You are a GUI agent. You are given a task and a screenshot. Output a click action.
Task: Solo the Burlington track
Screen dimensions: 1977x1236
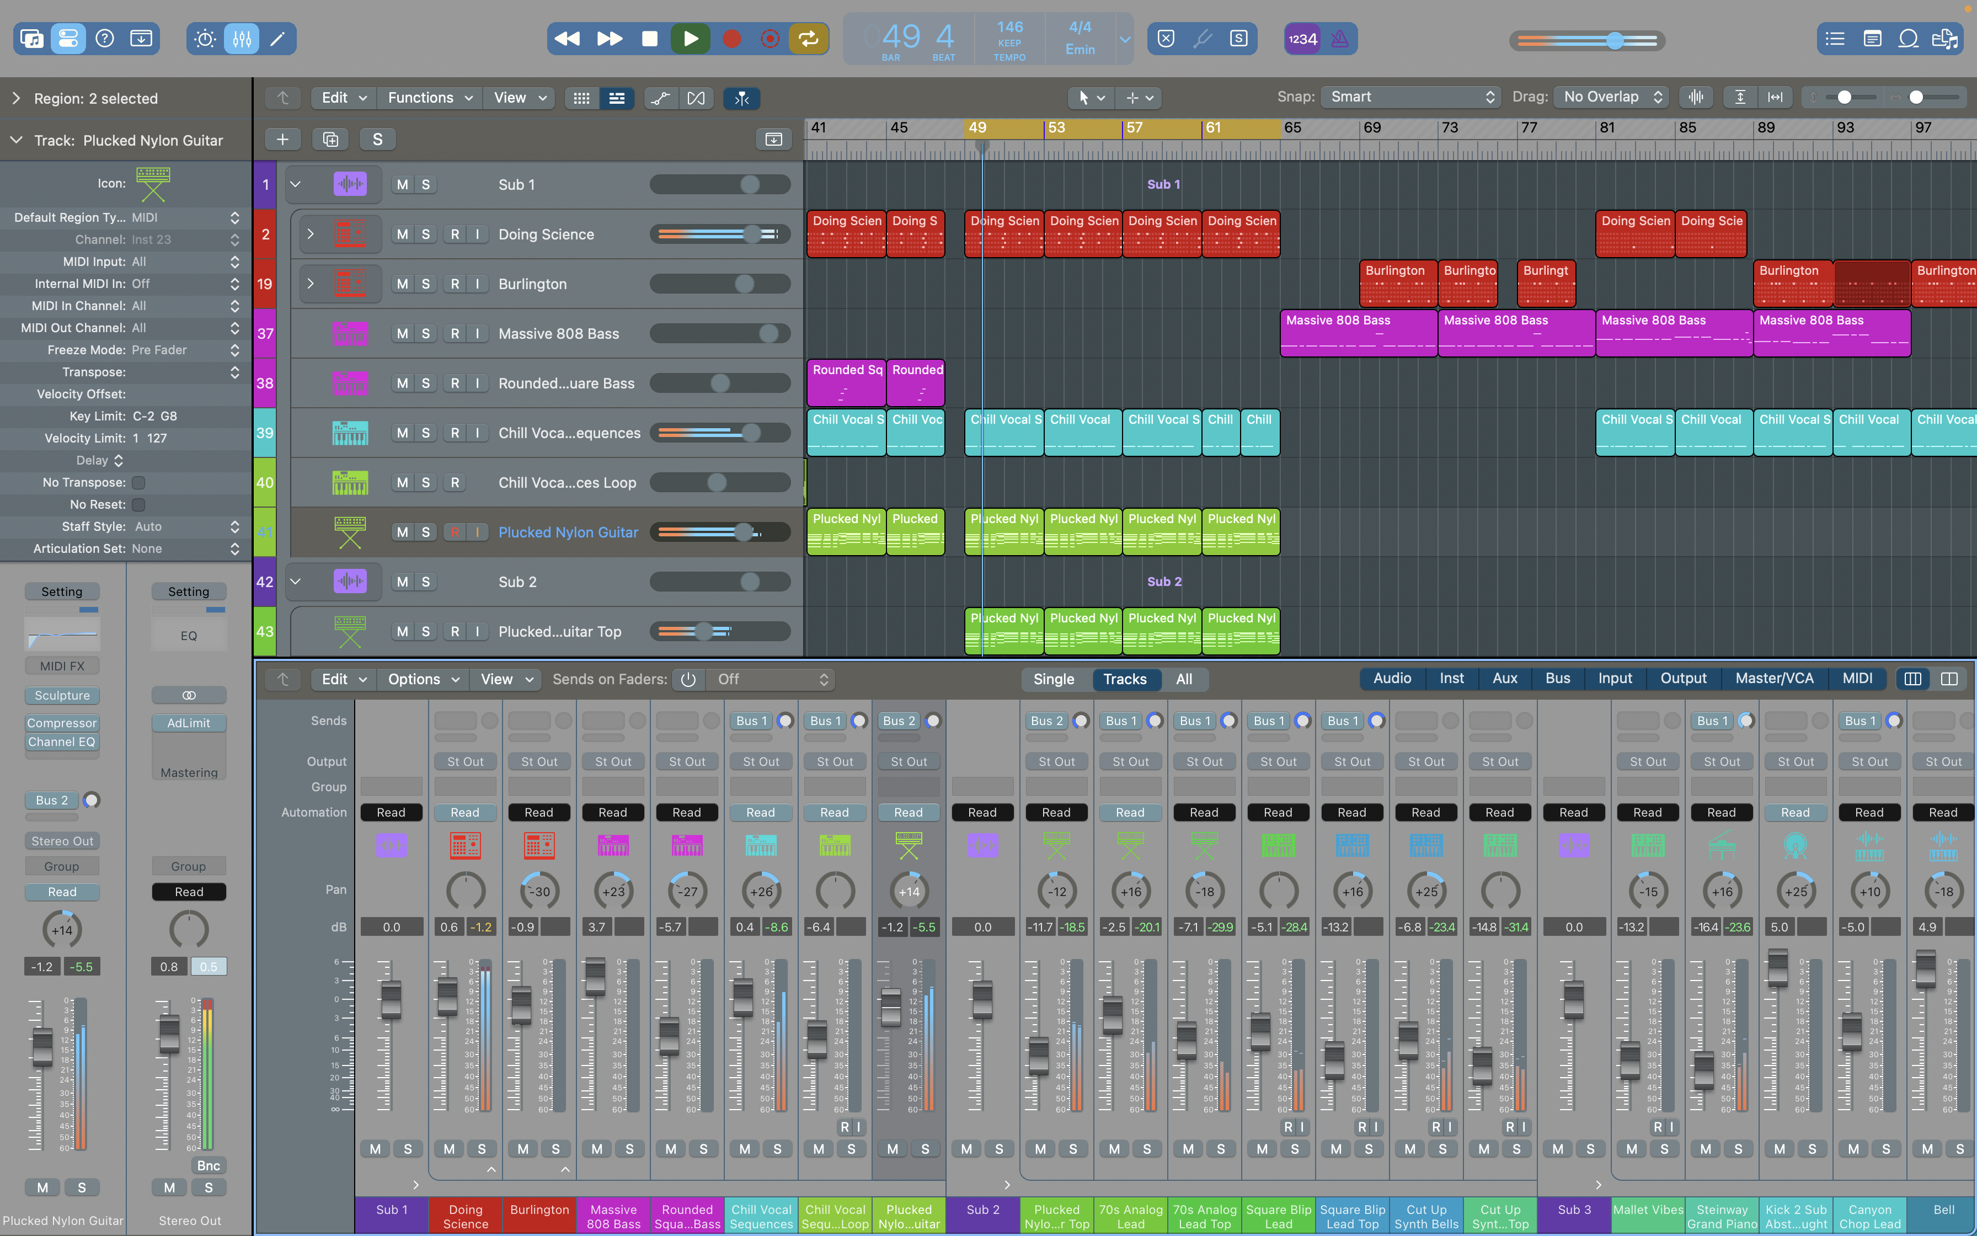point(426,284)
